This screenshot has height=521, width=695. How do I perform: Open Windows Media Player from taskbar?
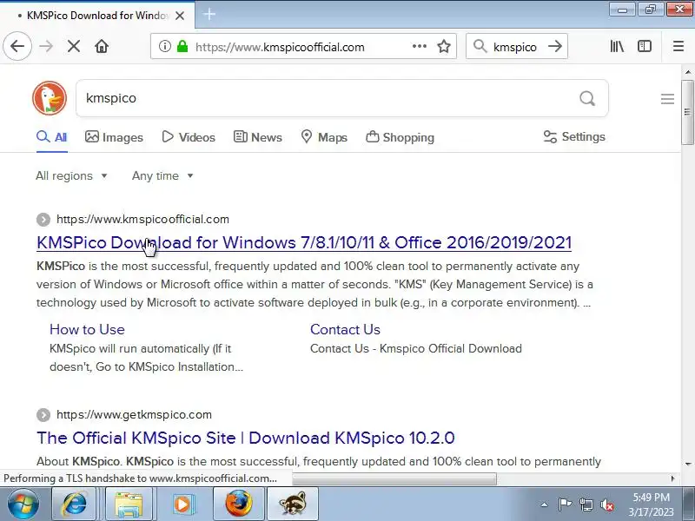point(182,504)
